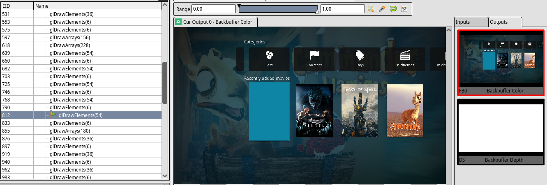Select event 639 glDrawElements(54)
547x185 pixels.
coord(81,53)
